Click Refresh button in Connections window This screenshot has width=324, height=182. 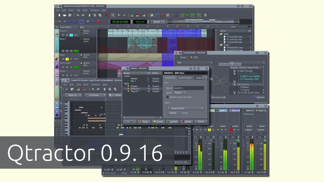click(x=259, y=97)
